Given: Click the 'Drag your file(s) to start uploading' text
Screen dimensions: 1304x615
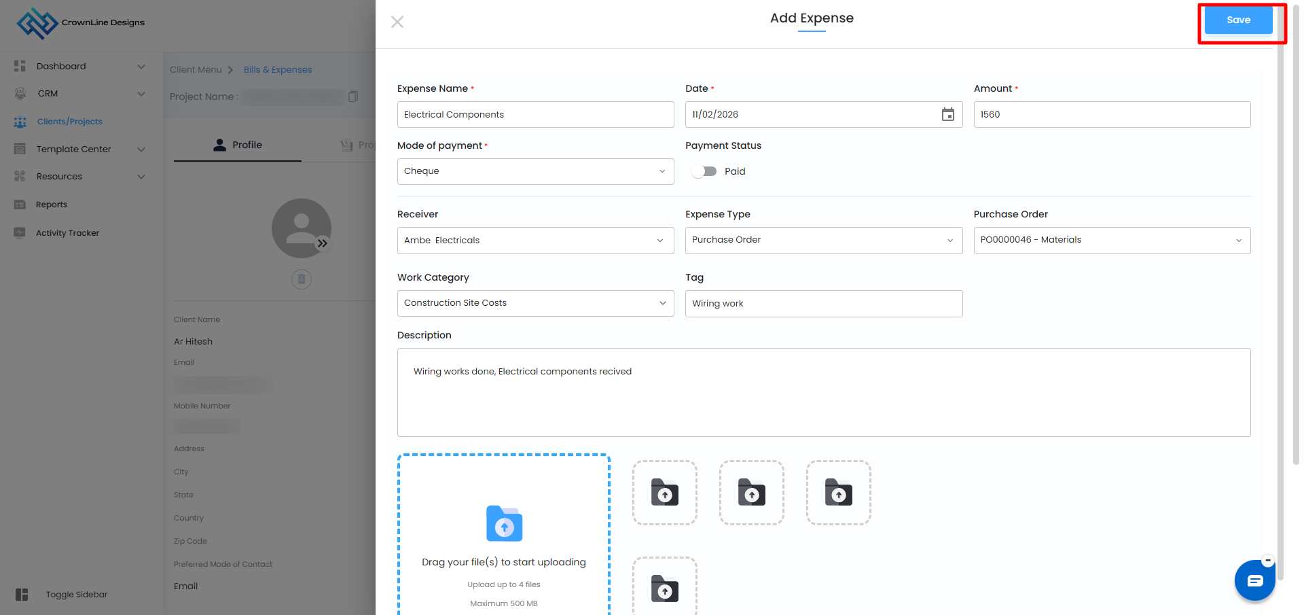Looking at the screenshot, I should pyautogui.click(x=504, y=562).
